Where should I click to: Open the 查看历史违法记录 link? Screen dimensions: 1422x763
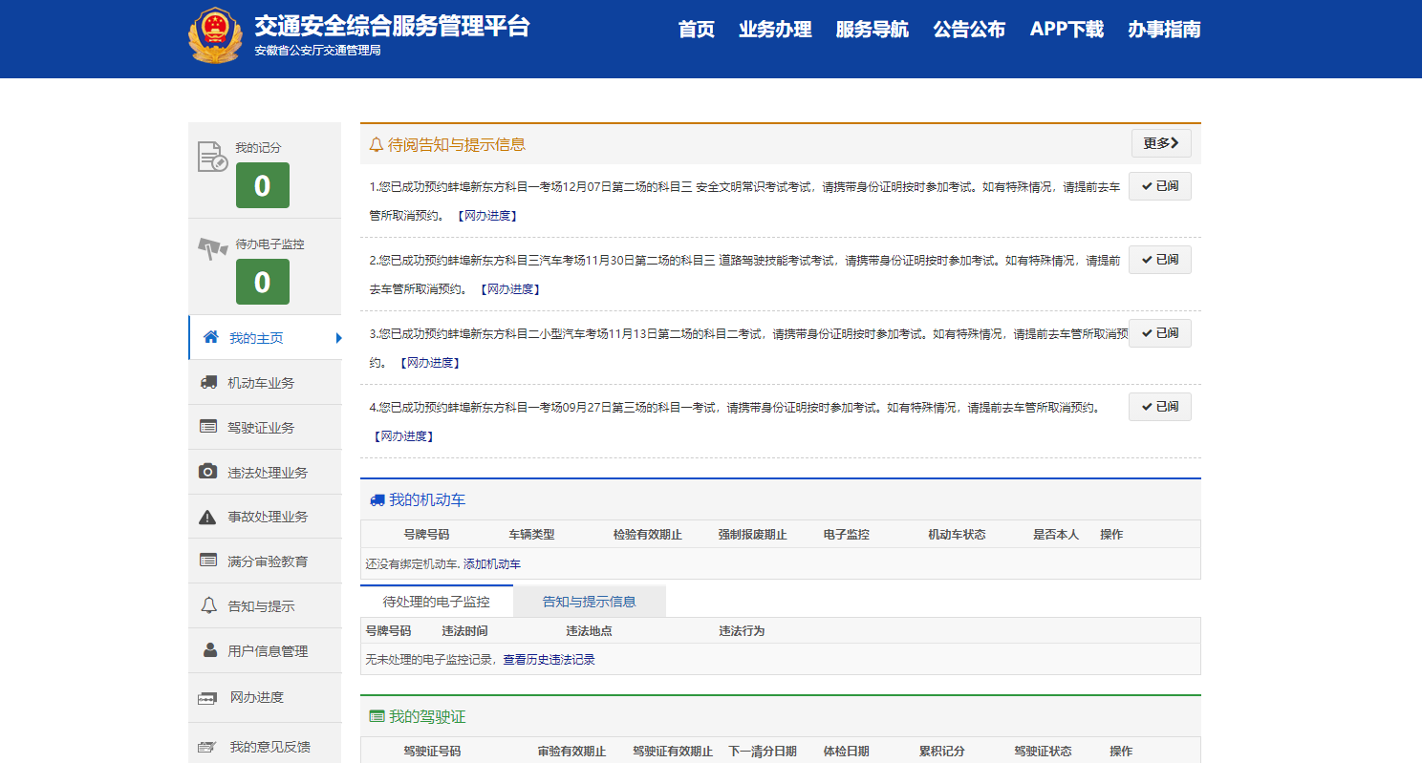pos(549,660)
